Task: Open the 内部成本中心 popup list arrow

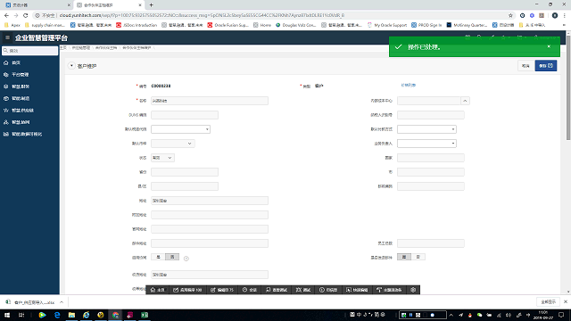Action: pyautogui.click(x=465, y=101)
